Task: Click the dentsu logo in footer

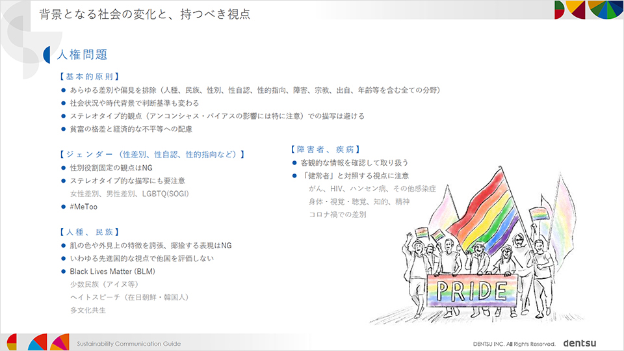Action: [x=580, y=343]
